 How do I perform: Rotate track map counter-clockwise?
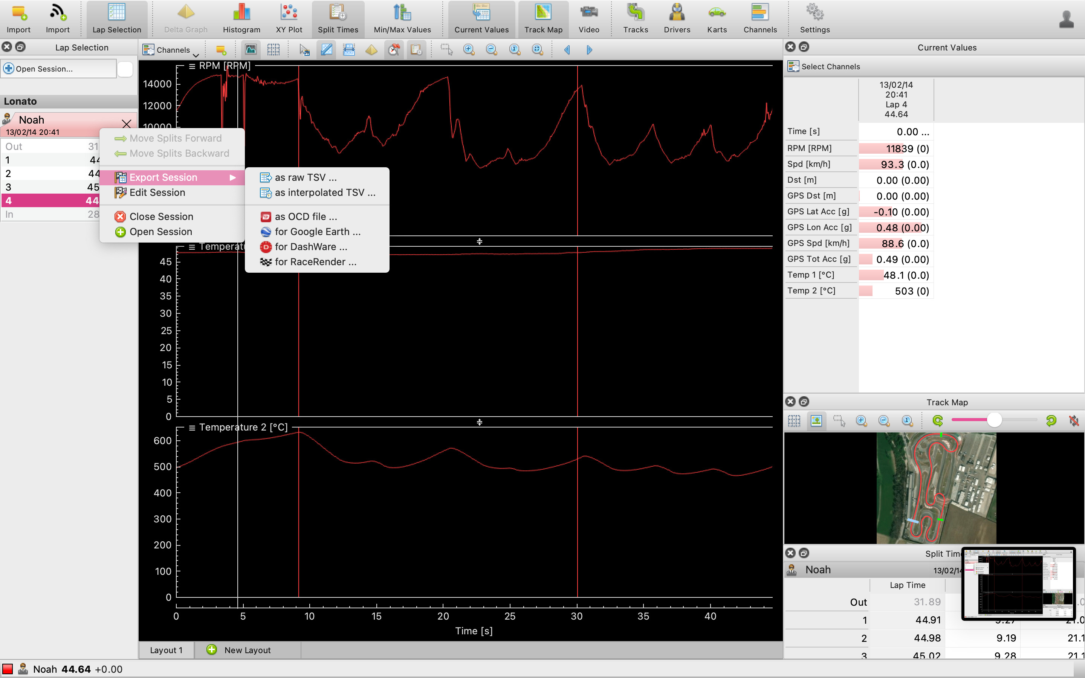coord(937,421)
